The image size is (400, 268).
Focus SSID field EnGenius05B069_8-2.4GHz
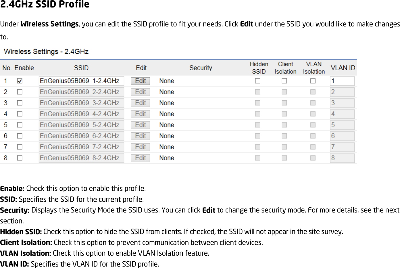coord(81,158)
